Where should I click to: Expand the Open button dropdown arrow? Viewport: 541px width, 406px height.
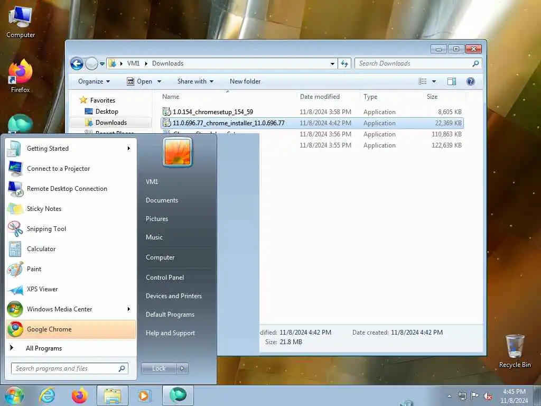click(159, 81)
